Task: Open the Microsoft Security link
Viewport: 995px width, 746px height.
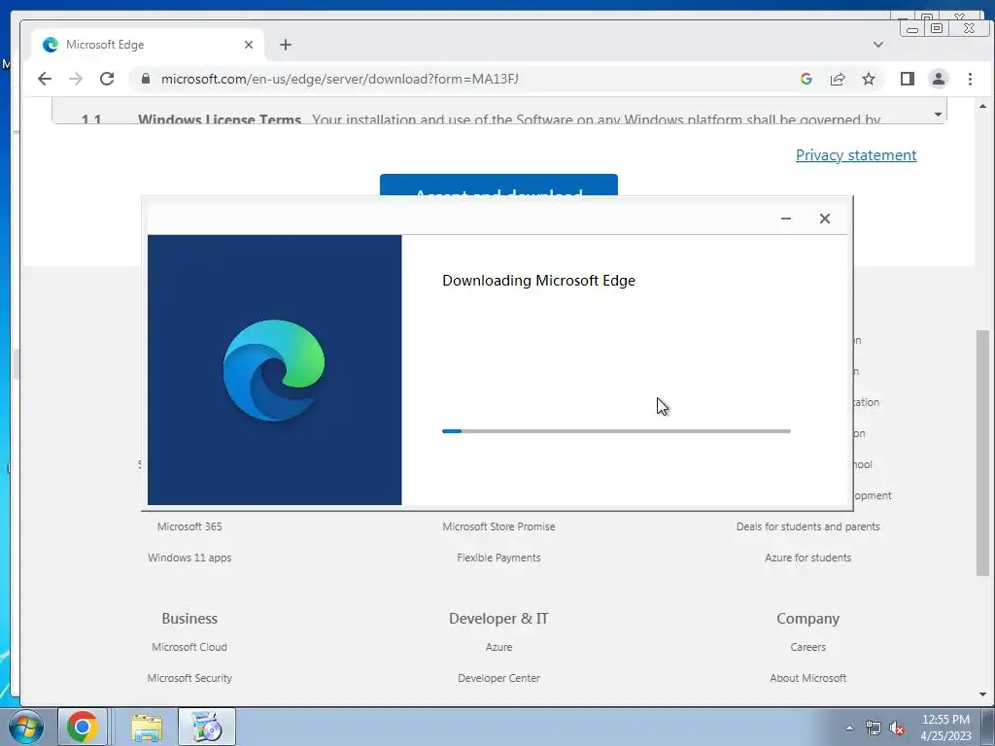Action: 189,678
